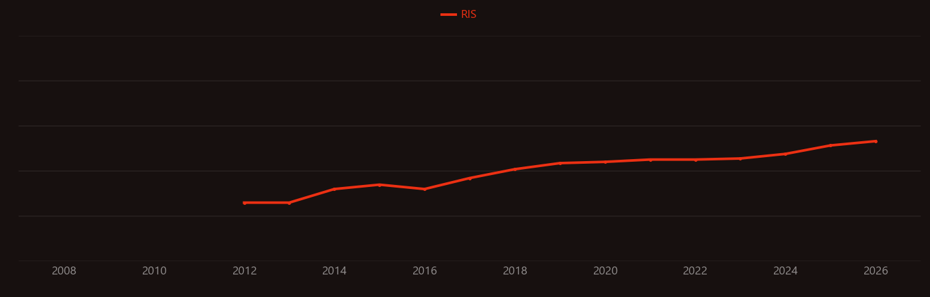Click the 2012 x-axis label
930x297 pixels.
pyautogui.click(x=244, y=271)
